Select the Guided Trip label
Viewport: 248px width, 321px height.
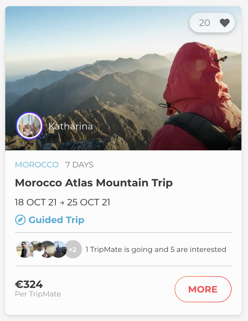point(56,220)
